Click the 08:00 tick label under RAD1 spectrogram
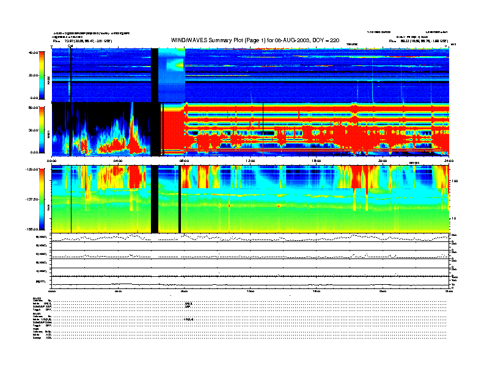 [x=184, y=161]
